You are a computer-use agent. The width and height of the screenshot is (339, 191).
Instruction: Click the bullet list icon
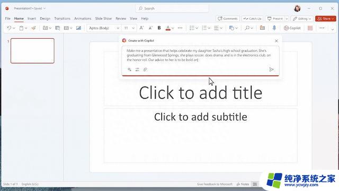[192, 28]
